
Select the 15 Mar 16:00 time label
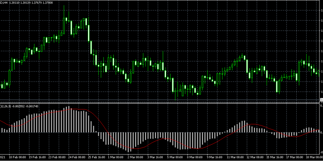click(x=275, y=157)
